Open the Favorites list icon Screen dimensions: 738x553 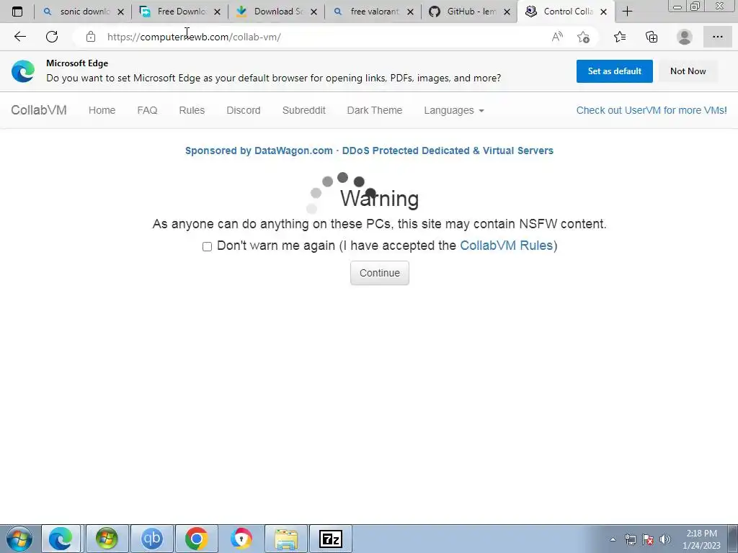(620, 37)
